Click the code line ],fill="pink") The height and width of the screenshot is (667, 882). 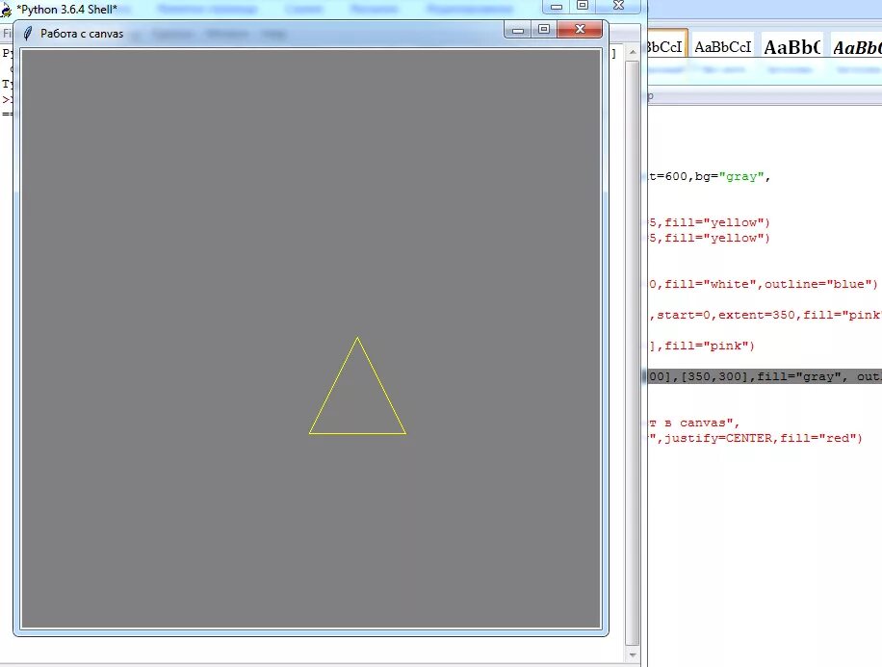coord(701,346)
